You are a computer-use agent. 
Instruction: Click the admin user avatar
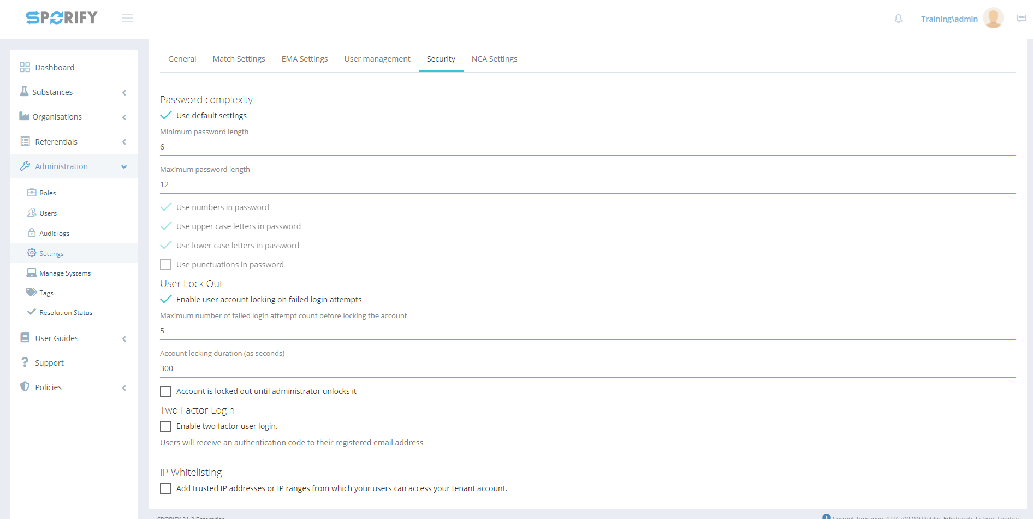tap(993, 18)
